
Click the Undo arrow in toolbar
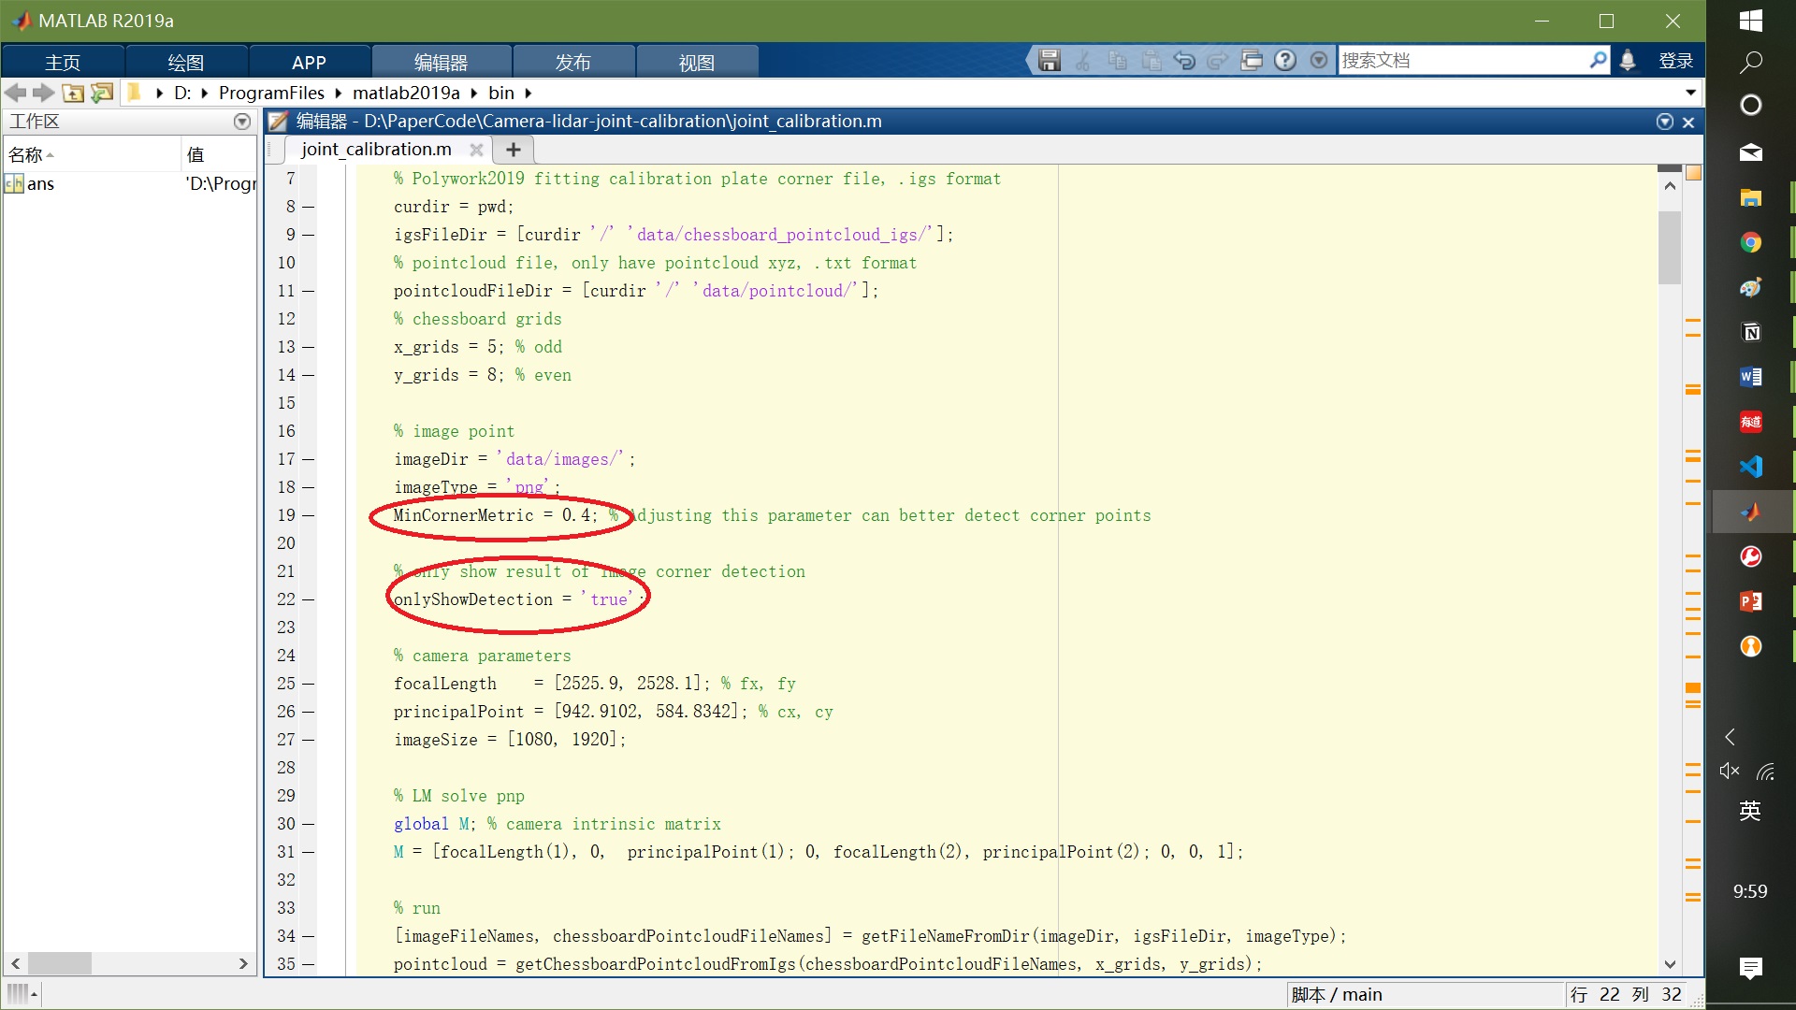click(1184, 61)
